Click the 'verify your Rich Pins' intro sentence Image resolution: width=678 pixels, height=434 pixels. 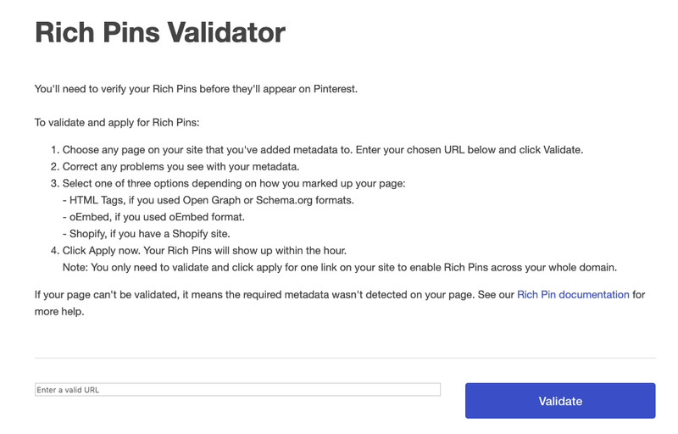[x=196, y=89]
